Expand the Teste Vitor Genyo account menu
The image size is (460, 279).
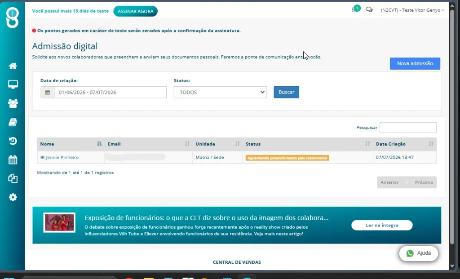(x=412, y=10)
